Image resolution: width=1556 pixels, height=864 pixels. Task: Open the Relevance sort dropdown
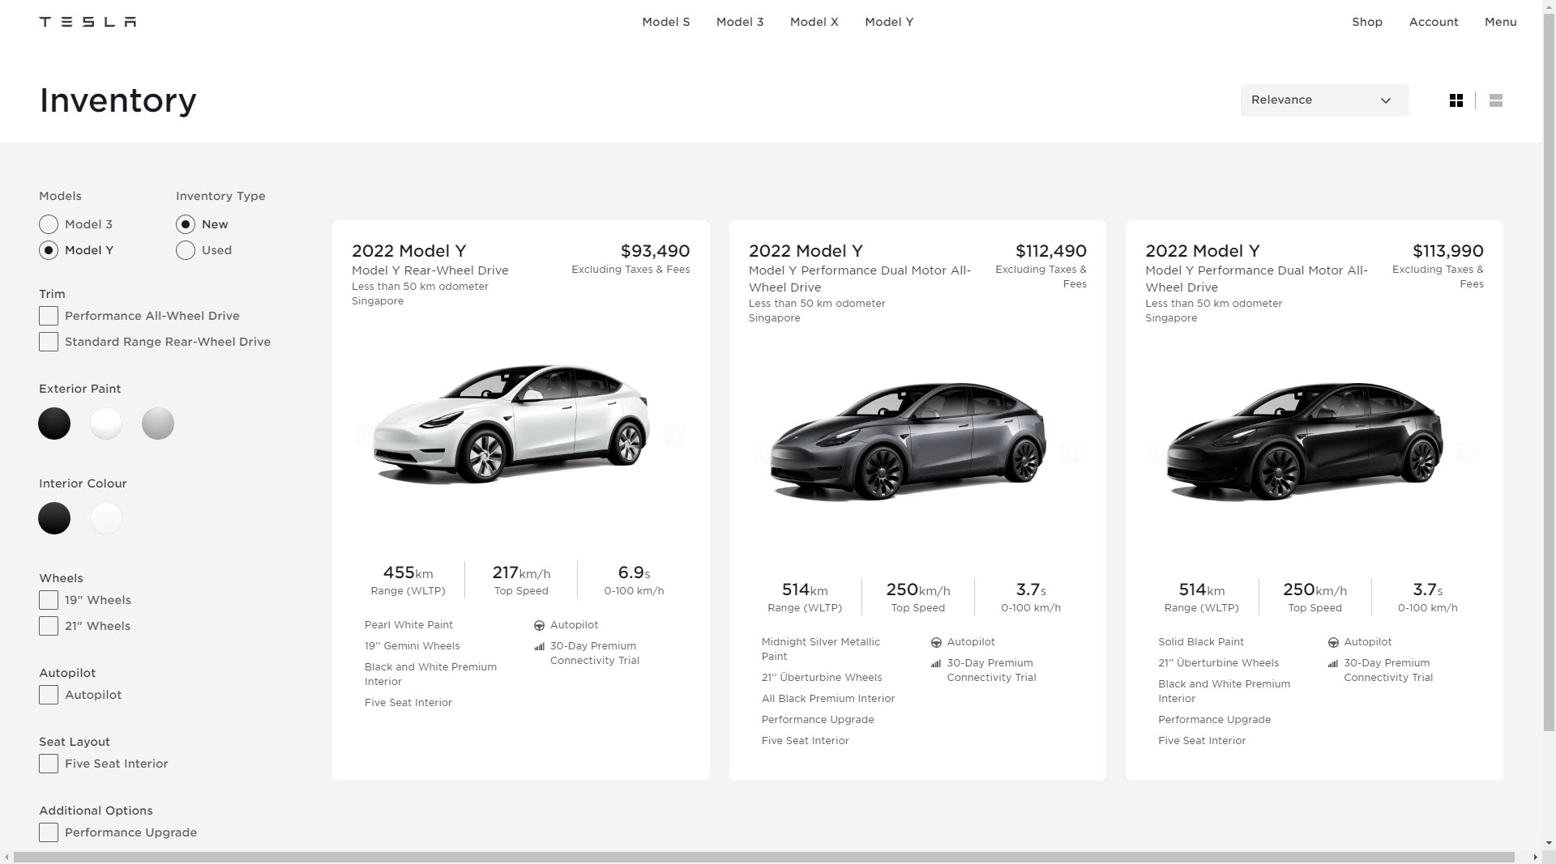(1323, 100)
